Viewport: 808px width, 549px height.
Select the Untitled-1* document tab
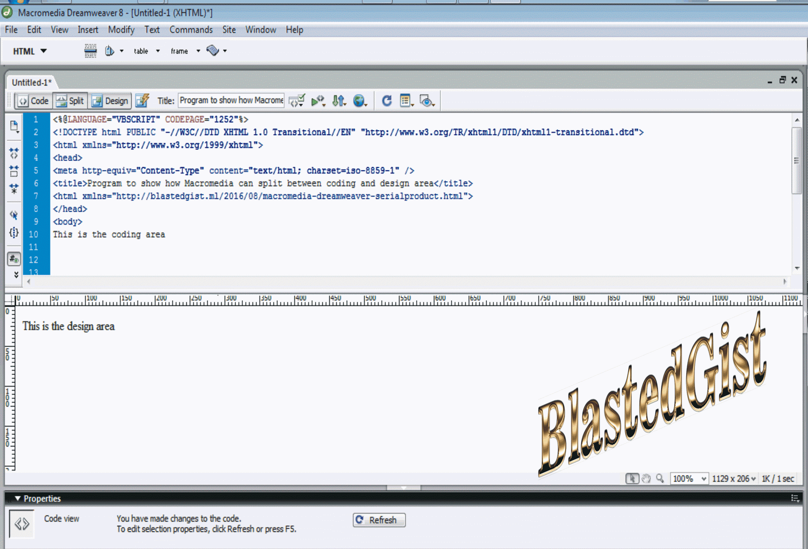click(31, 82)
